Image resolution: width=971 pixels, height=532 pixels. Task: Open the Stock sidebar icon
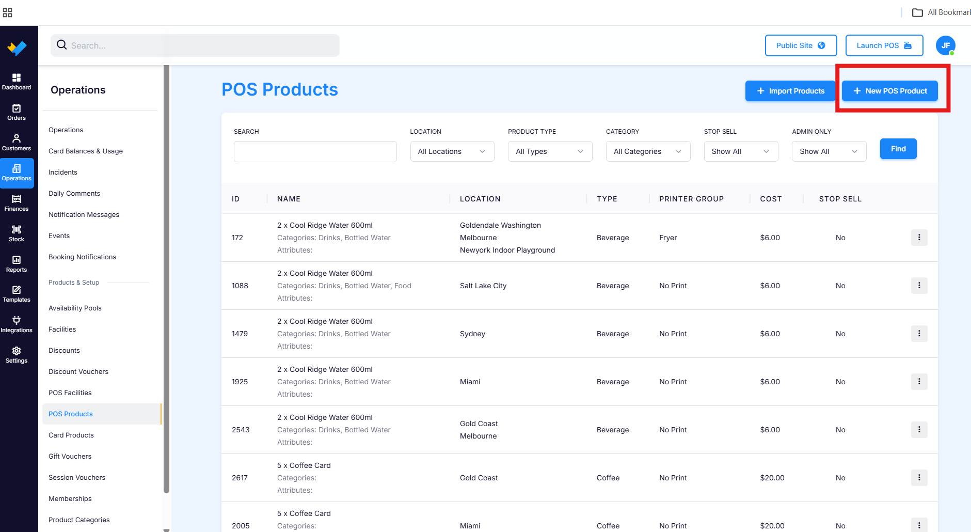(x=17, y=233)
